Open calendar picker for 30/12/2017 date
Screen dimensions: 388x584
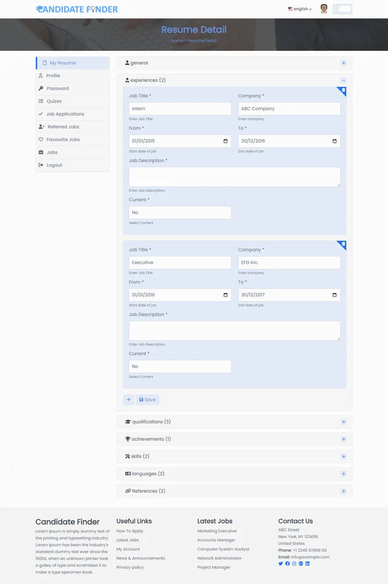pyautogui.click(x=335, y=295)
